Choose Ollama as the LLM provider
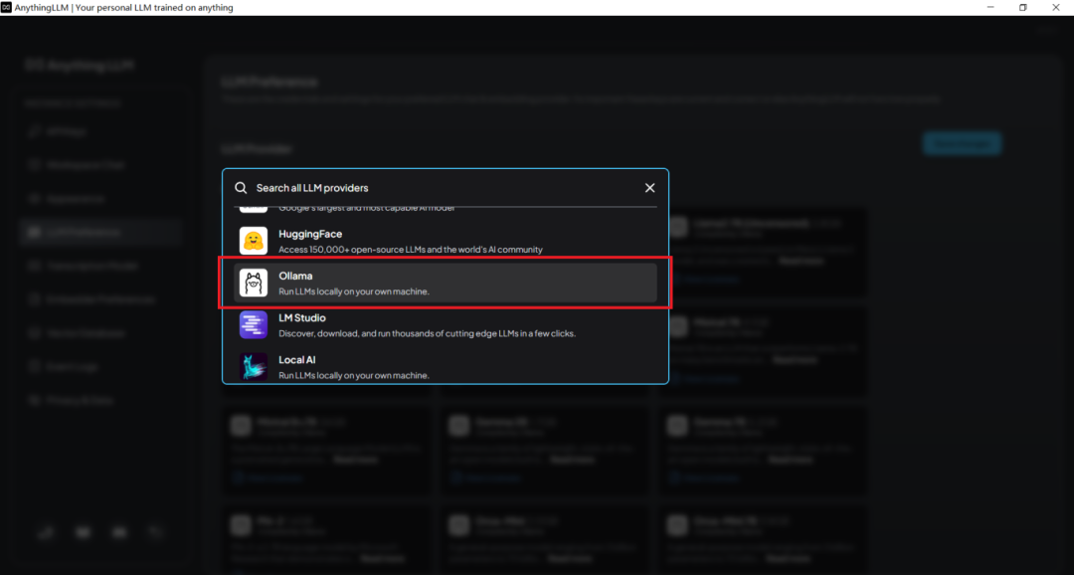The width and height of the screenshot is (1074, 575). click(x=446, y=284)
